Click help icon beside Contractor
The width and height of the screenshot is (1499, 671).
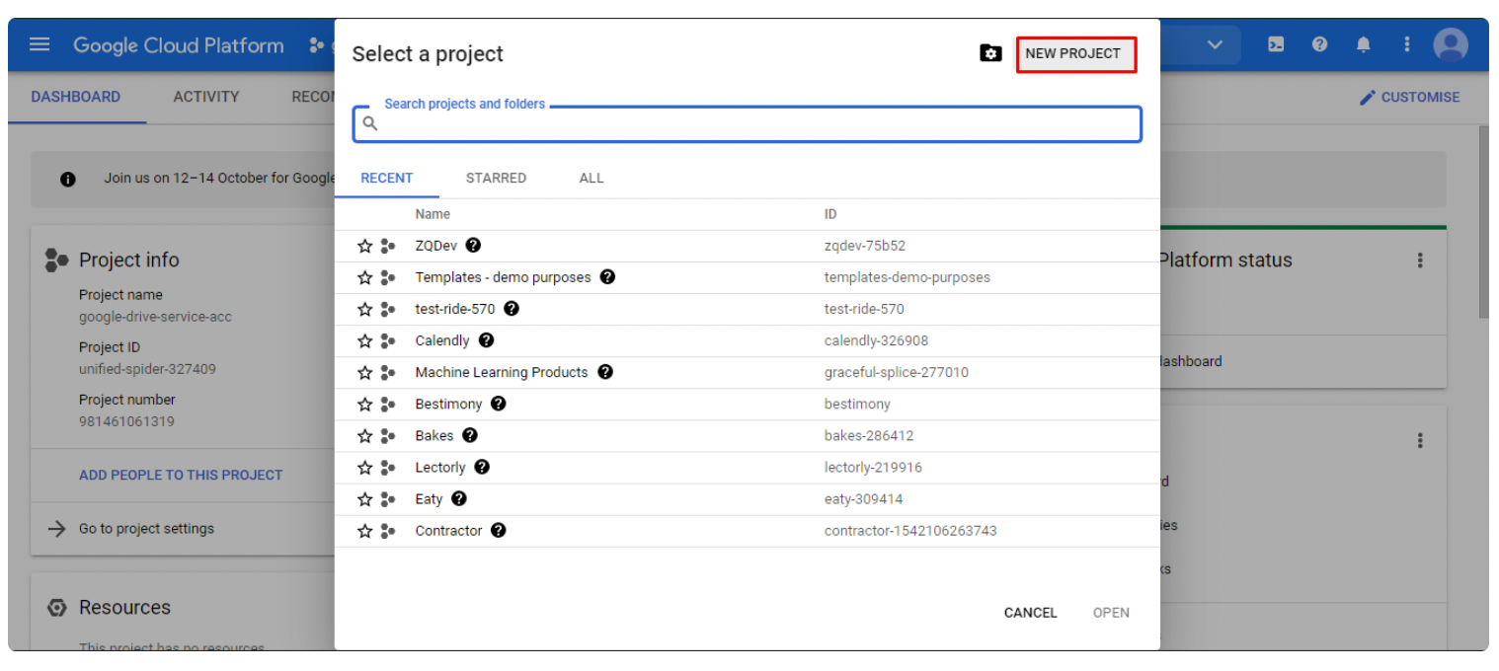[499, 530]
